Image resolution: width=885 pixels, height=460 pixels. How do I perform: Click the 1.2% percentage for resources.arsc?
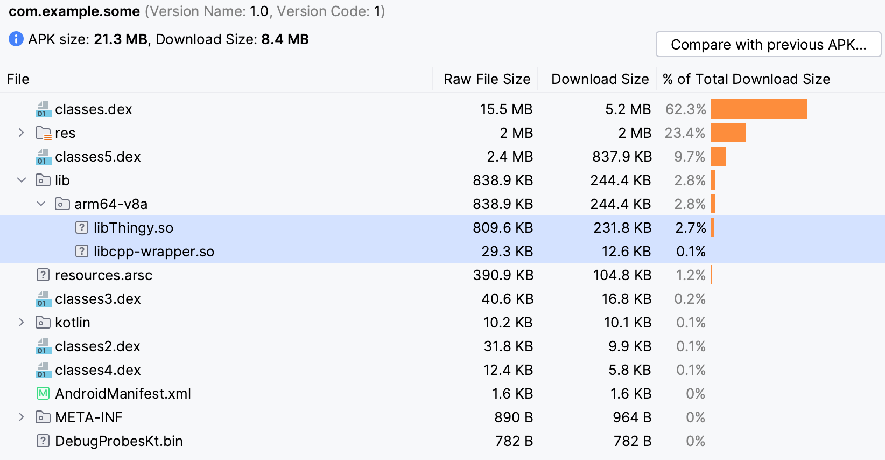tap(691, 275)
